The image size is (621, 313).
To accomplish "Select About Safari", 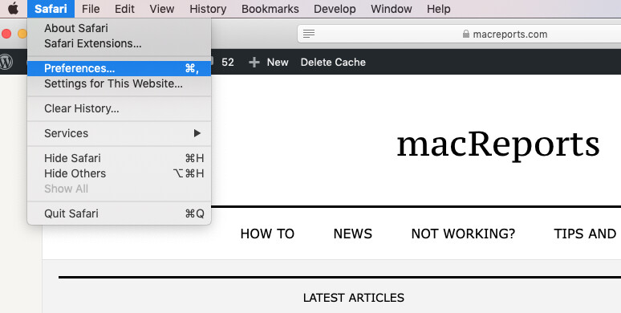I will (120, 28).
